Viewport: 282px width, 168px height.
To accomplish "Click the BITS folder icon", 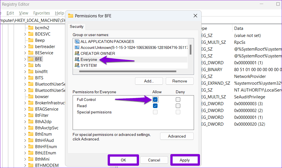I will [31, 78].
